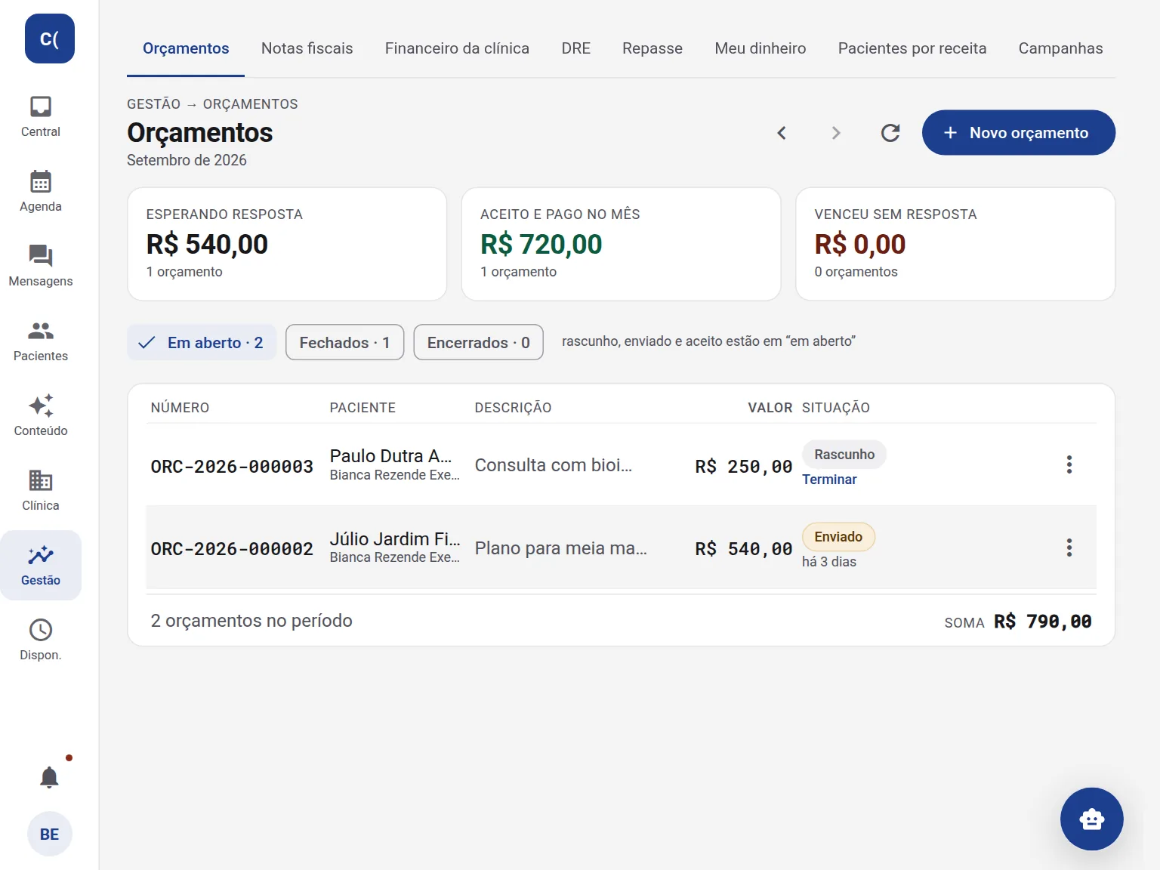Open row menu for ORC-2026-000003
The width and height of the screenshot is (1160, 870).
tap(1069, 464)
